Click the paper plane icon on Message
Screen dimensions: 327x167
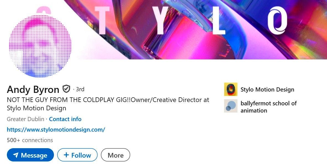(16, 155)
